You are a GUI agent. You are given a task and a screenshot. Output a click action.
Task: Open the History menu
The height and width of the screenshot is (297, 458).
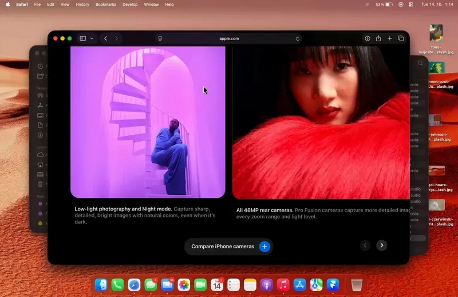point(82,5)
